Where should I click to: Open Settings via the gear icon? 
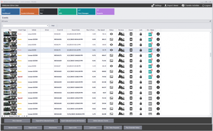pos(153,5)
